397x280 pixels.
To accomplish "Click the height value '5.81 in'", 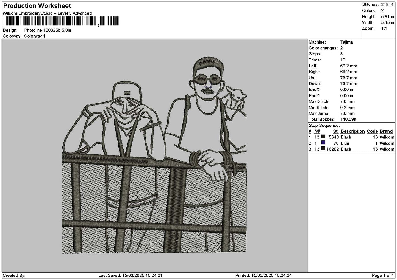I will click(387, 17).
